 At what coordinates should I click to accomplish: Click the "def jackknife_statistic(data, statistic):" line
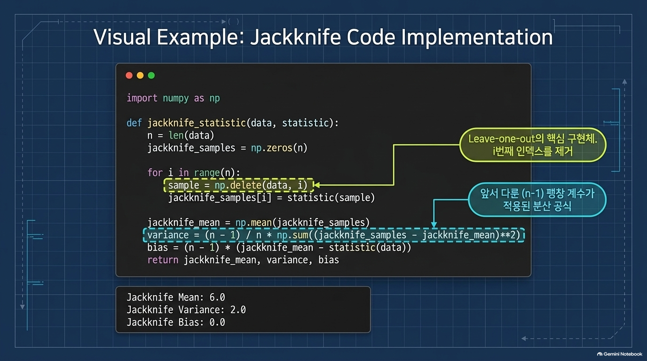coord(233,123)
